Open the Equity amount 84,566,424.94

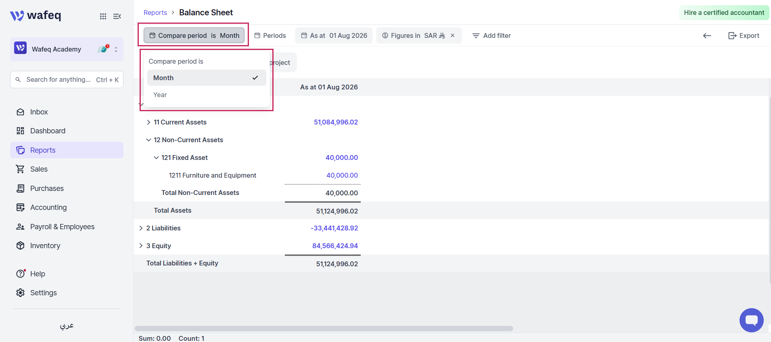[335, 246]
